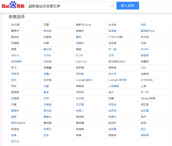This screenshot has height=146, width=172.
Task: Open the 赵让 link
Action: coord(143,129)
